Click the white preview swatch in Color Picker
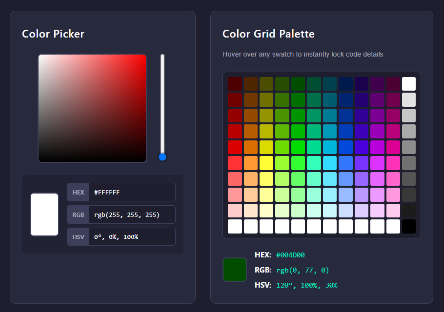This screenshot has height=312, width=444. pyautogui.click(x=44, y=214)
